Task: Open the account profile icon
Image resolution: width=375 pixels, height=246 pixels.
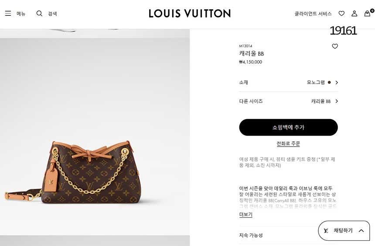Action: point(354,14)
